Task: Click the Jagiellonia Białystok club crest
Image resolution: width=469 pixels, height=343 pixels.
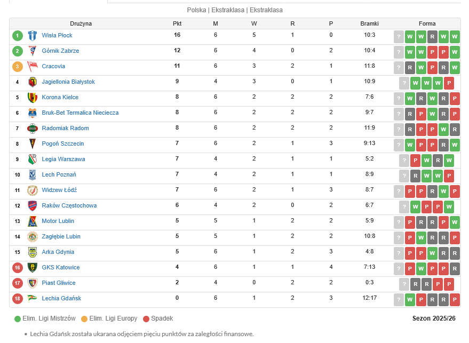Action: coord(33,82)
